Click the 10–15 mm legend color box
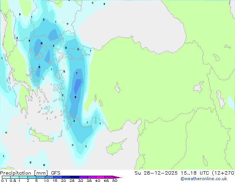 pyautogui.click(x=49, y=177)
